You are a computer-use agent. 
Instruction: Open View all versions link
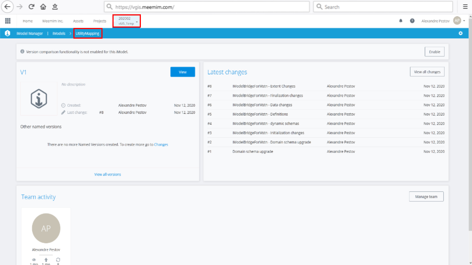108,174
